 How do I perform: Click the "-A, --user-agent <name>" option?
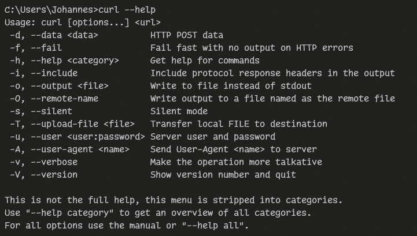pyautogui.click(x=69, y=149)
